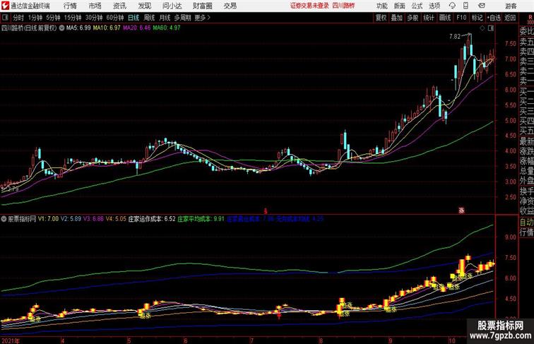Screen dimensions: 534x344
Task: Select the 日线 daily period tab
Action: tap(133, 18)
